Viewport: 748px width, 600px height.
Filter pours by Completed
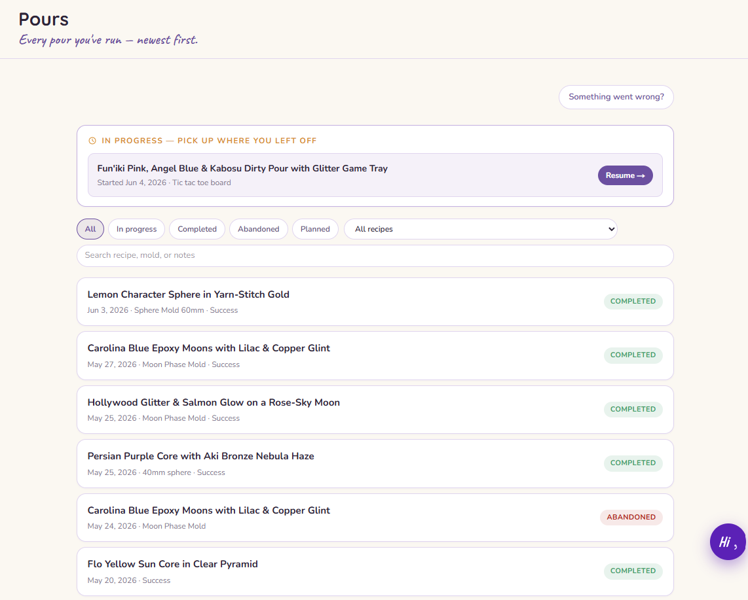[197, 229]
